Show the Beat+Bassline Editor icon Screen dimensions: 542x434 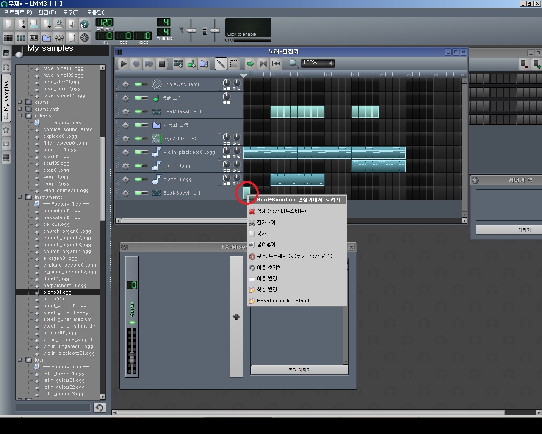coord(21,38)
